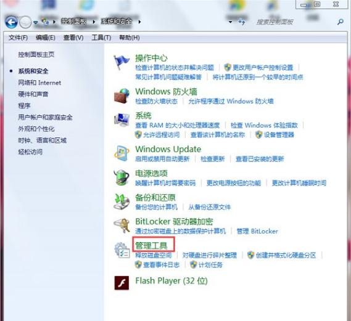Open 硬件和声音 category

tap(33, 94)
